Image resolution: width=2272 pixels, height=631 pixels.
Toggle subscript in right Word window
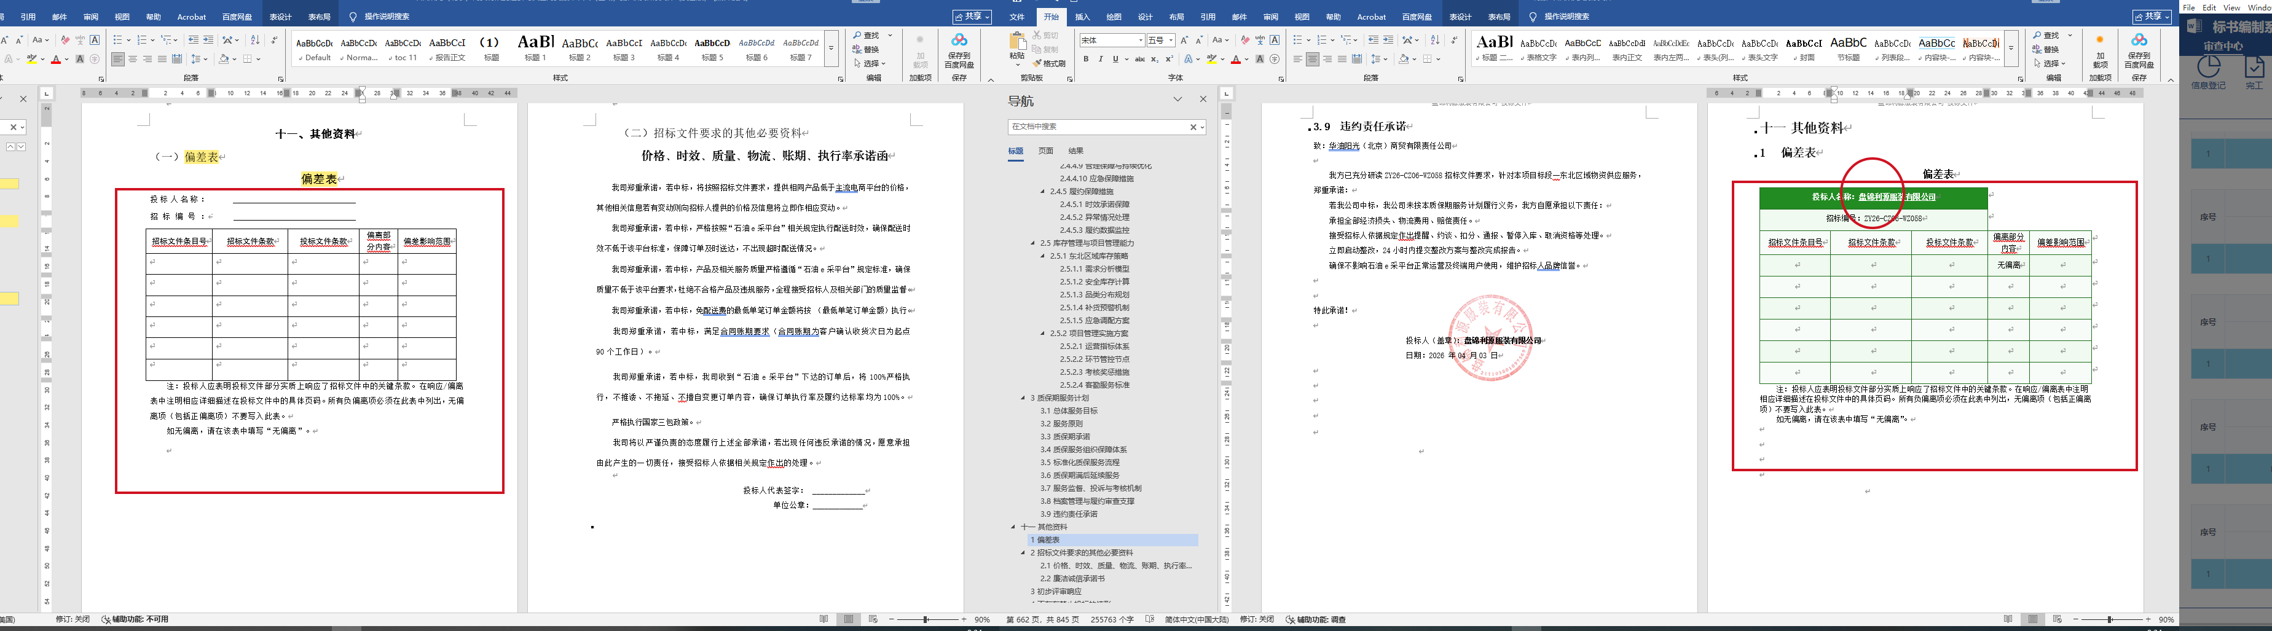pos(1155,59)
